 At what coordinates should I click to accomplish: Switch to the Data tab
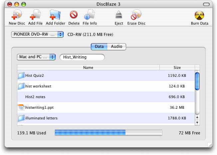point(99,47)
